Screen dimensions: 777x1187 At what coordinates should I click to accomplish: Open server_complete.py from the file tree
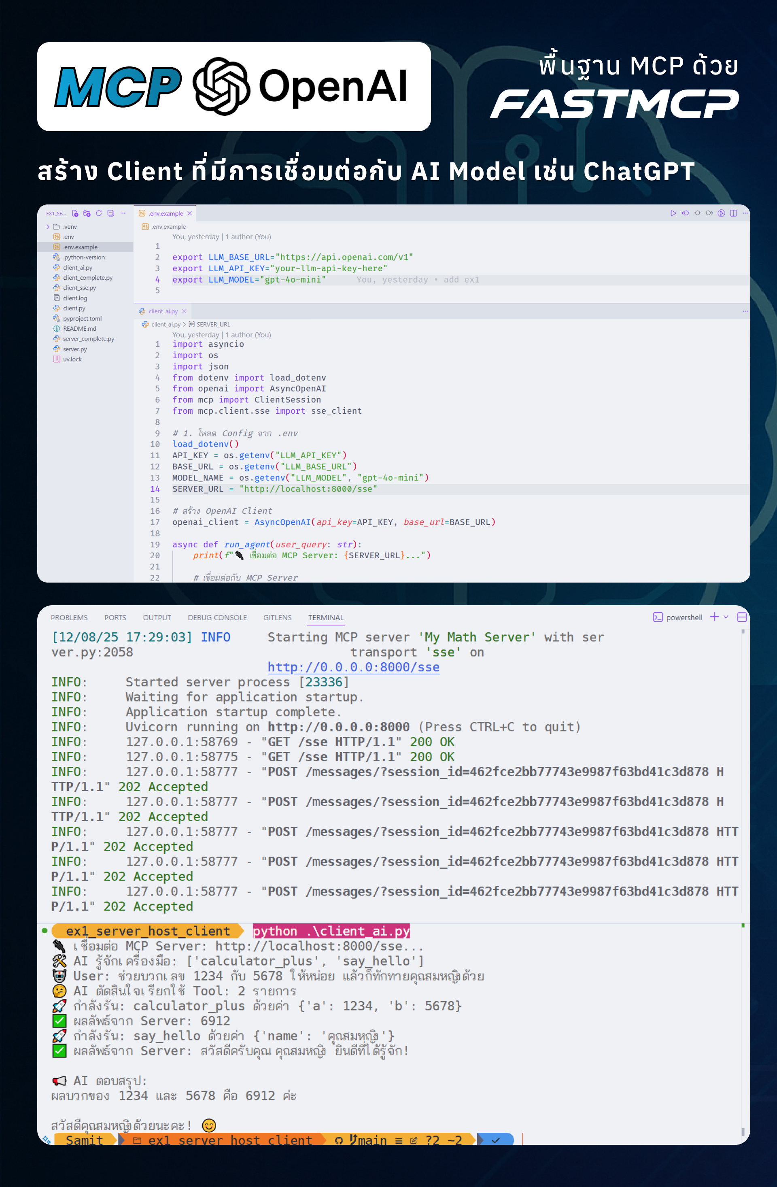pyautogui.click(x=88, y=338)
